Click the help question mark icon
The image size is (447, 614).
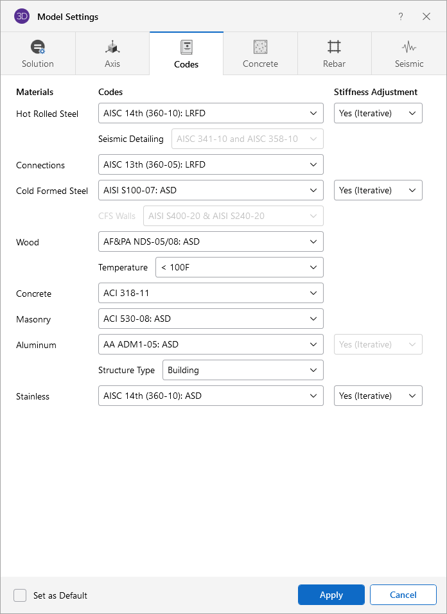[401, 17]
